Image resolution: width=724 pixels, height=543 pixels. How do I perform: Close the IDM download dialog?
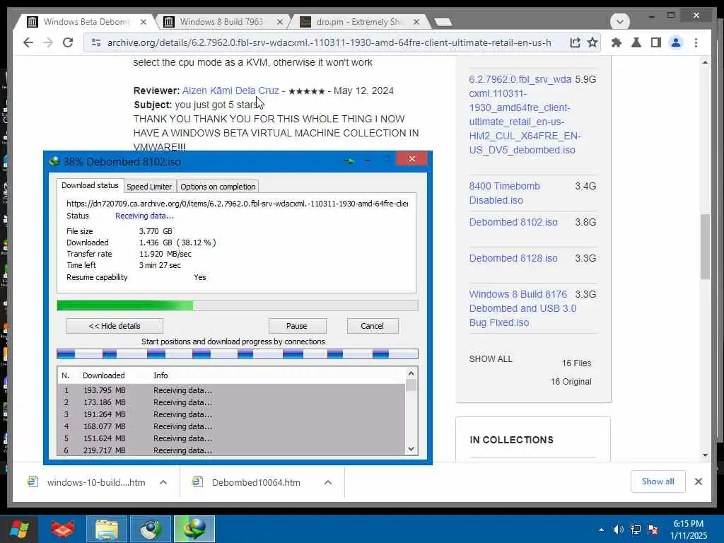412,159
